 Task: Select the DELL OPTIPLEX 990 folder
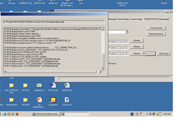pyautogui.click(x=12, y=88)
